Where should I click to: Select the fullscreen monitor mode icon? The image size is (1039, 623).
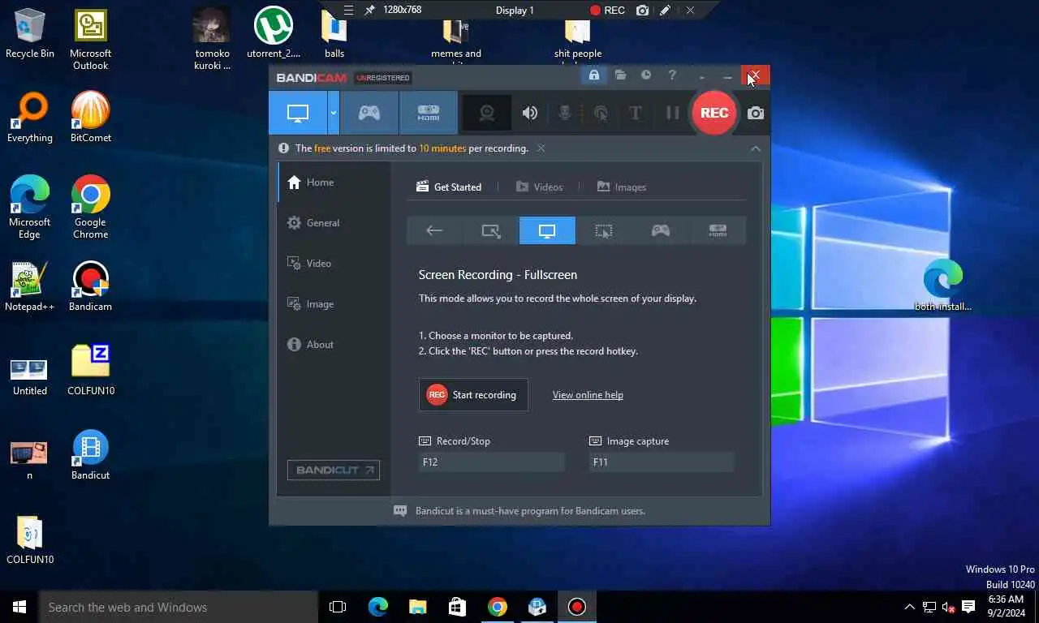(x=547, y=230)
